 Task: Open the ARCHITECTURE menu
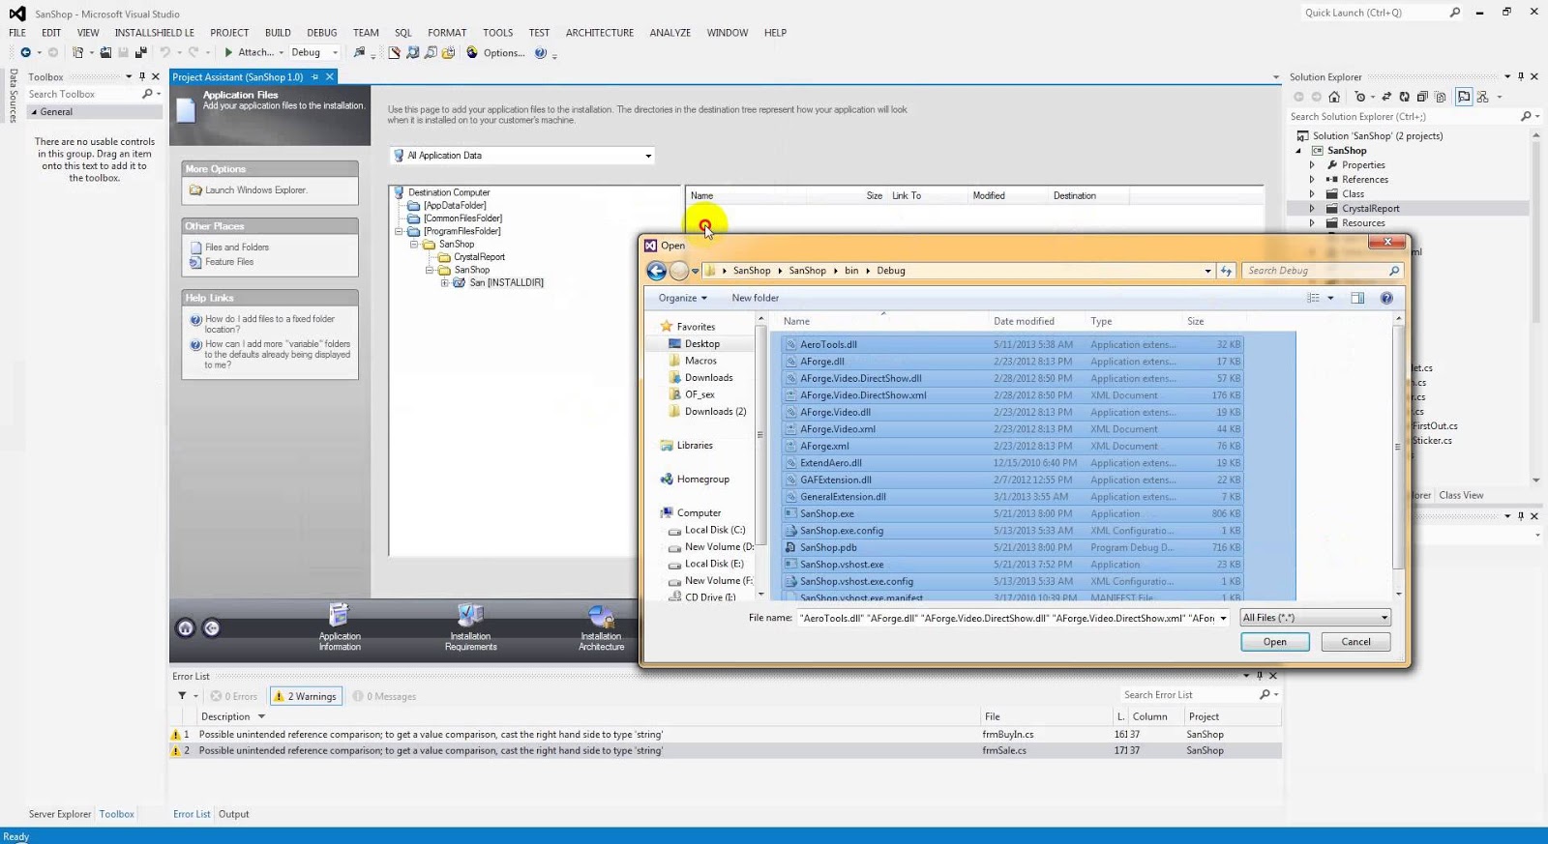point(600,33)
